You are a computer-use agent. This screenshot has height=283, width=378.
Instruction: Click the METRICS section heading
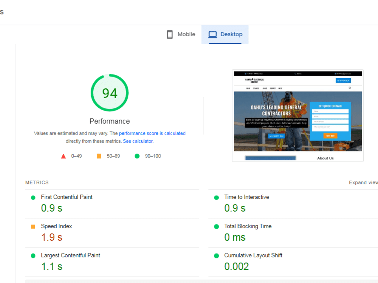(37, 183)
